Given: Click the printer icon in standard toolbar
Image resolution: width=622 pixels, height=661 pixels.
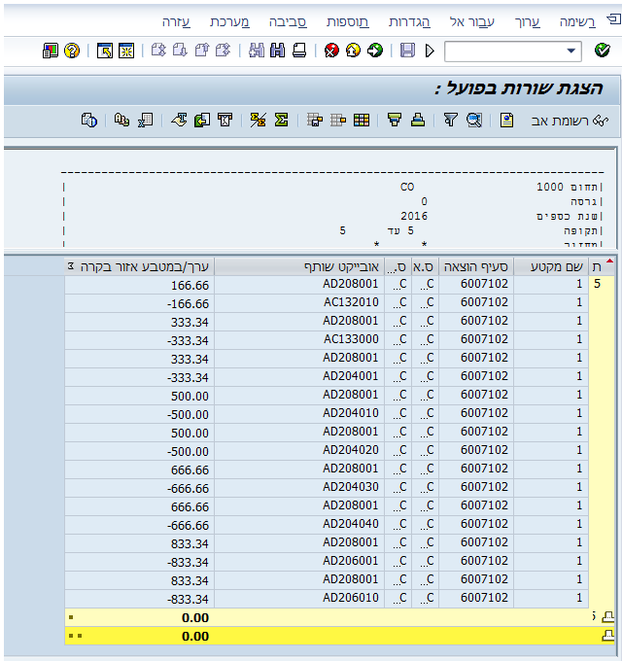Looking at the screenshot, I should coord(299,51).
